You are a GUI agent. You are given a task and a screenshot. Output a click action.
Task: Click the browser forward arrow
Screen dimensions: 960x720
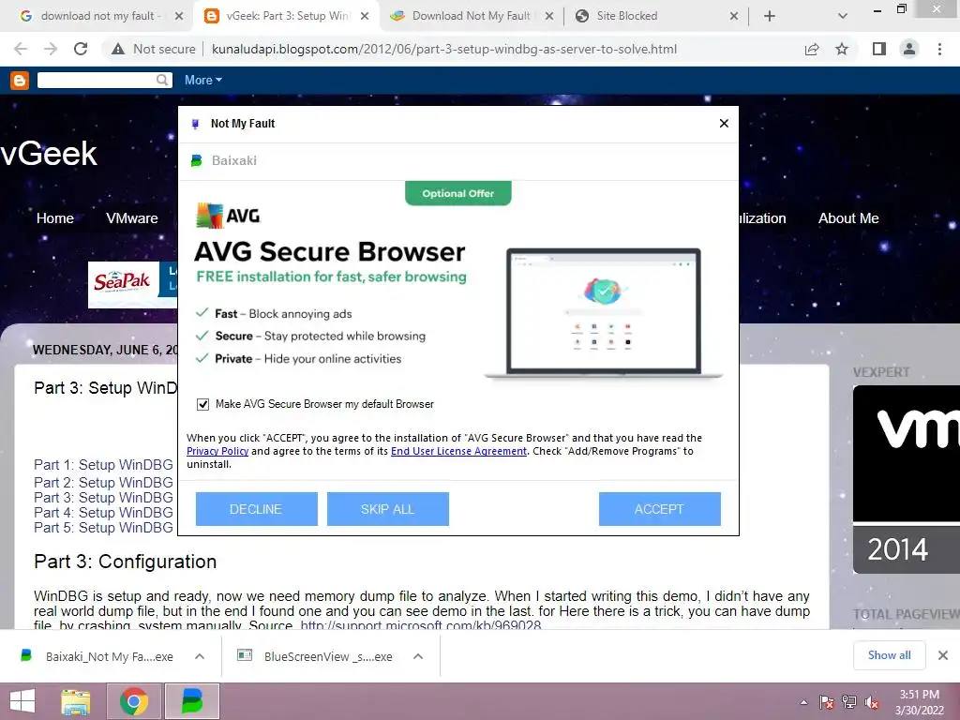point(51,49)
